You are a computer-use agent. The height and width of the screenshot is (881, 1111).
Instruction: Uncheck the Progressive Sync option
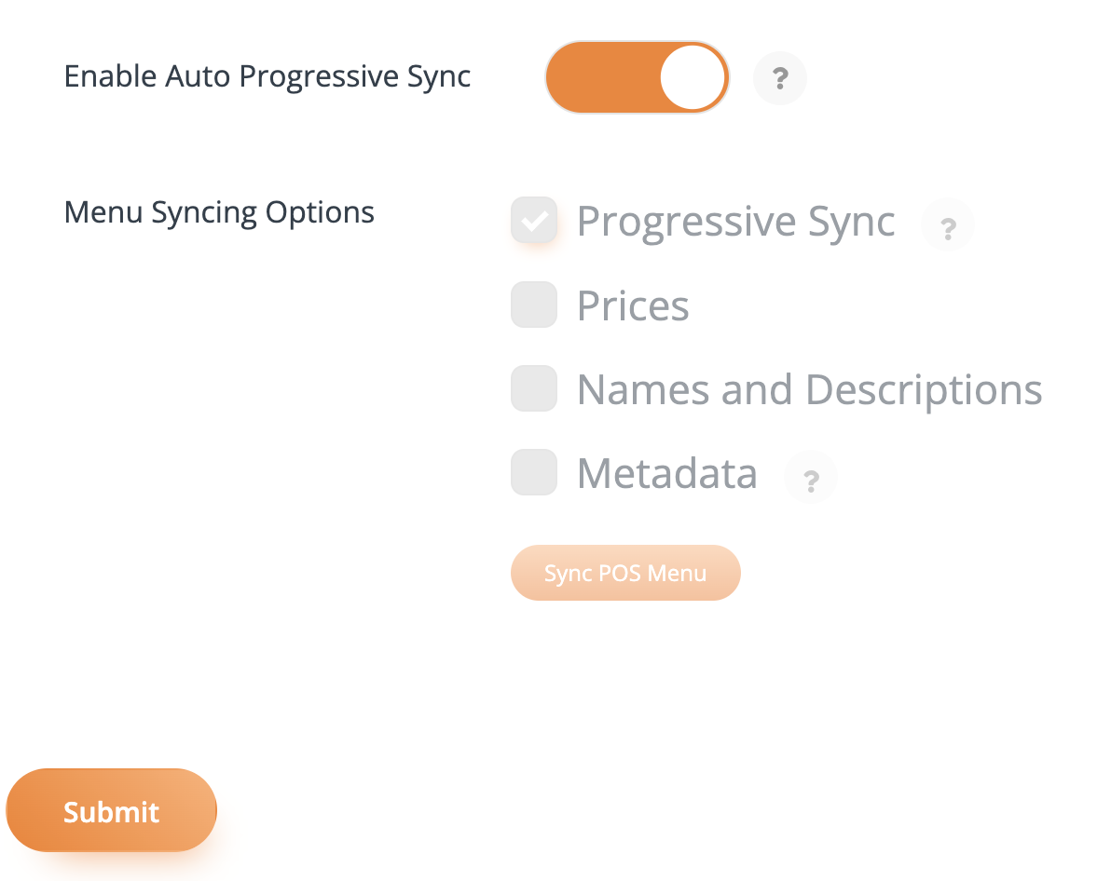click(533, 220)
